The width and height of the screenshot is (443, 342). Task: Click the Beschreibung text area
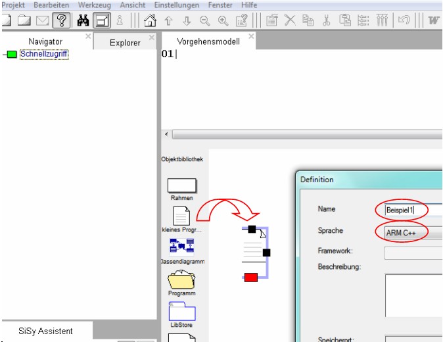coord(413,295)
